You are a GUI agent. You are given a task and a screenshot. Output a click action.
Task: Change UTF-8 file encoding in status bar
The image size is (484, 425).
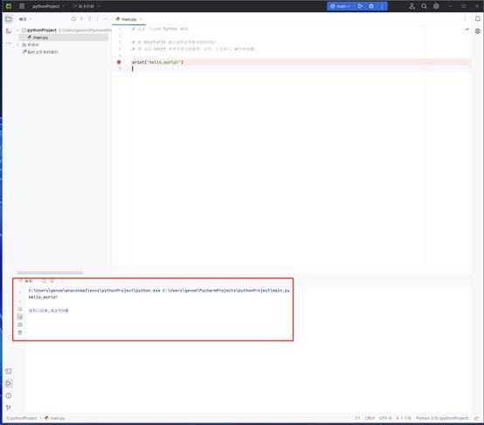[385, 418]
